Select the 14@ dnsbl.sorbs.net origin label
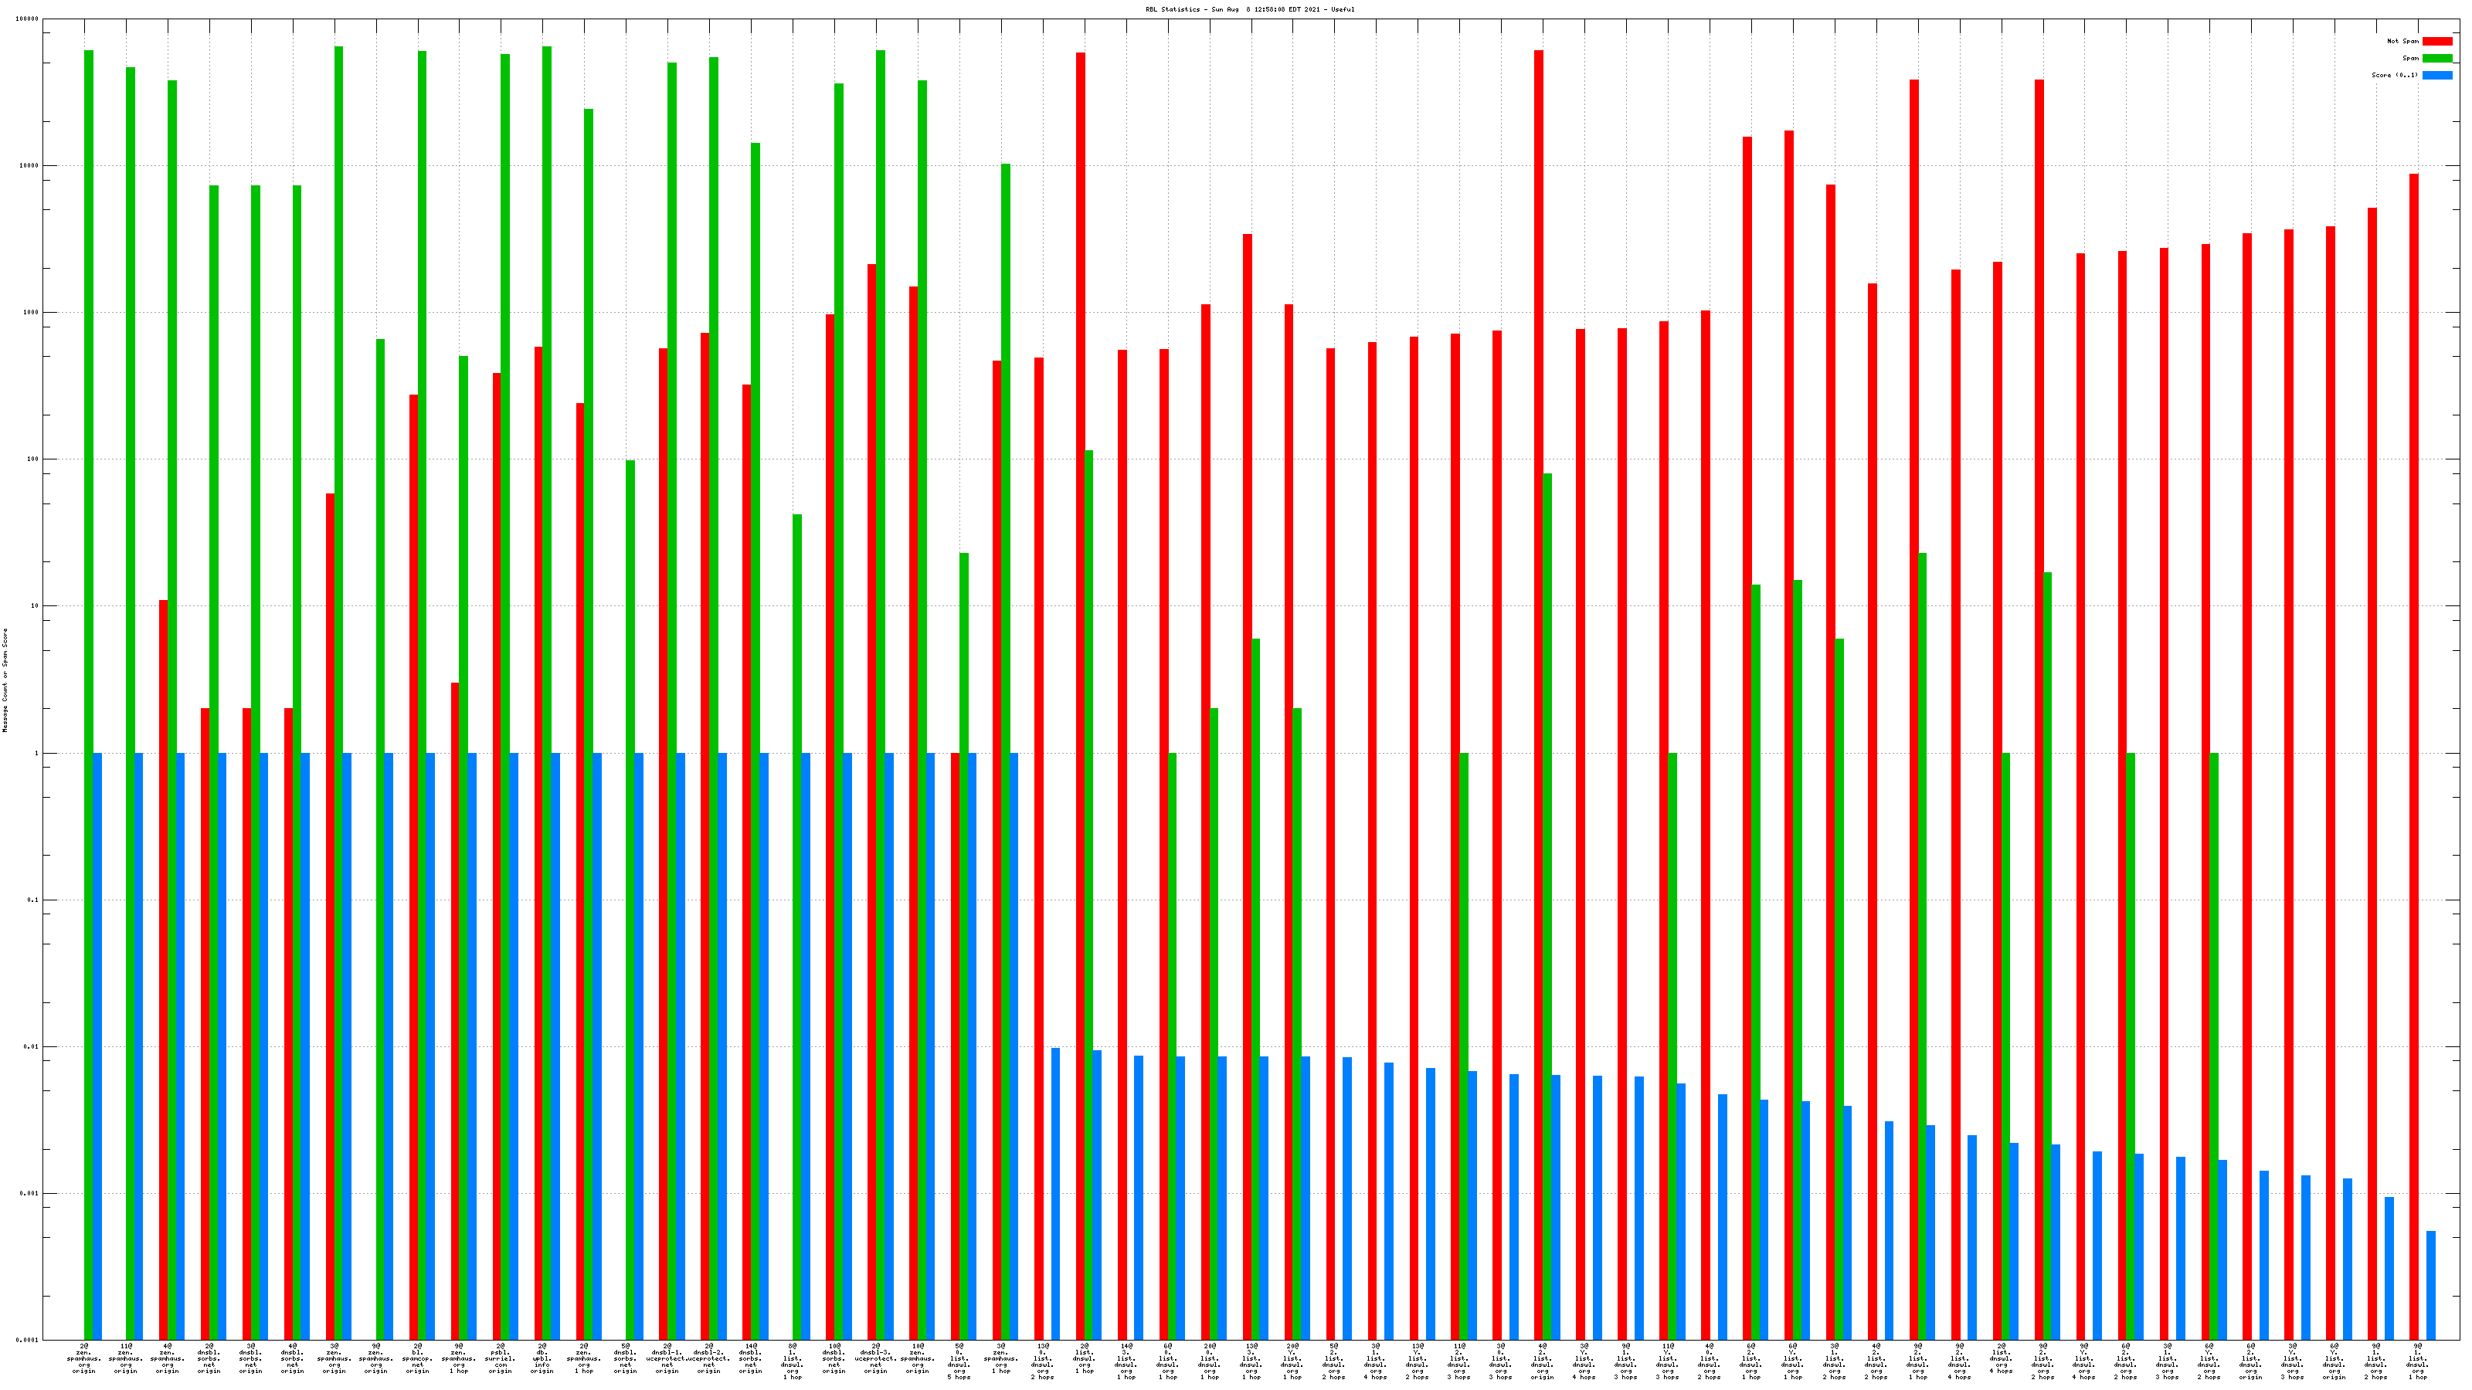This screenshot has height=1390, width=2472. pyautogui.click(x=750, y=1359)
